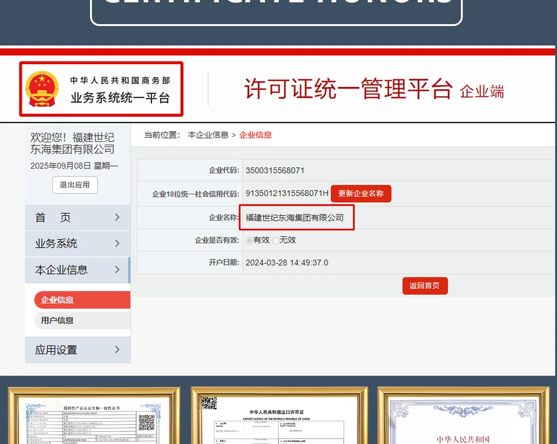The image size is (557, 444).
Task: Expand chevron beside 业务系统
Action: 117,243
